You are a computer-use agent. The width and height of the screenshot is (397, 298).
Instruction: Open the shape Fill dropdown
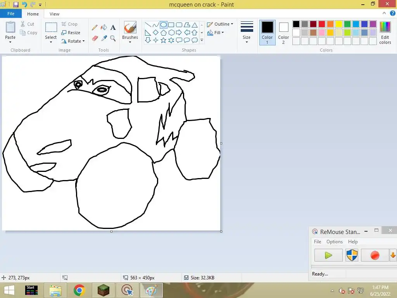point(216,33)
